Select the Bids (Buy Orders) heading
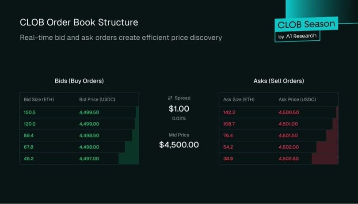Image resolution: width=358 pixels, height=204 pixels. pos(79,81)
